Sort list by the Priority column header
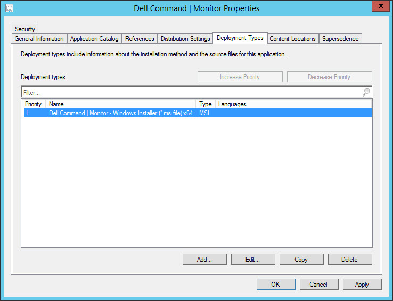This screenshot has width=393, height=301. click(34, 104)
